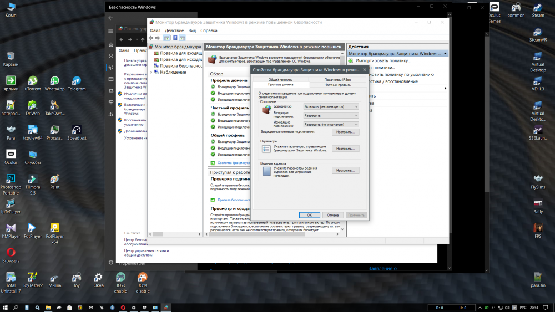Expand the Наблюдение tree node
Image resolution: width=555 pixels, height=312 pixels.
pos(152,73)
